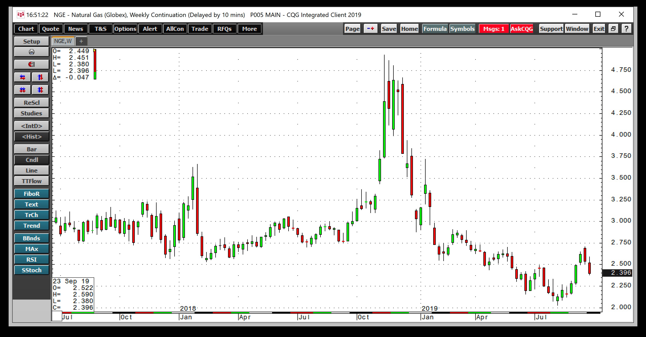
Task: Click the horizontal compress/expand arrows icon
Action: 23,90
